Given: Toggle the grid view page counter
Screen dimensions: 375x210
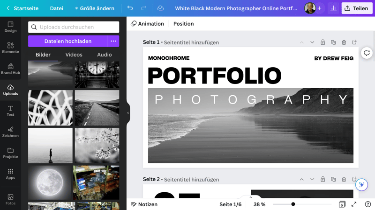Looking at the screenshot, I should click(342, 204).
